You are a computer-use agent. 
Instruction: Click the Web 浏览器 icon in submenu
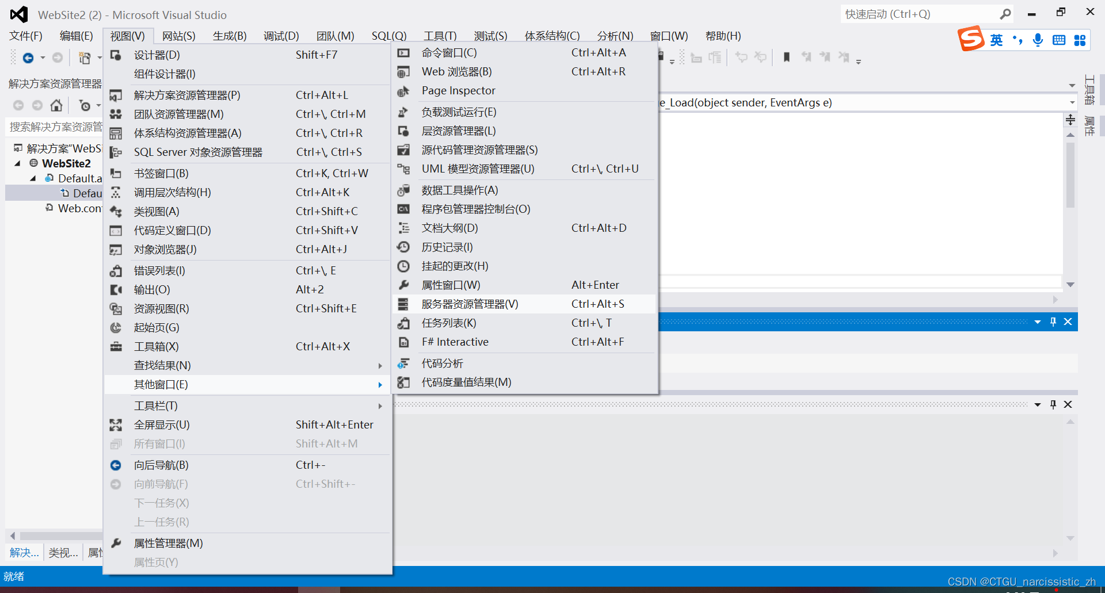coord(403,72)
